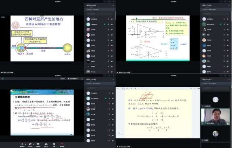Open the share screen tool in bottom toolbar
This screenshot has height=148, width=232.
coord(38,144)
